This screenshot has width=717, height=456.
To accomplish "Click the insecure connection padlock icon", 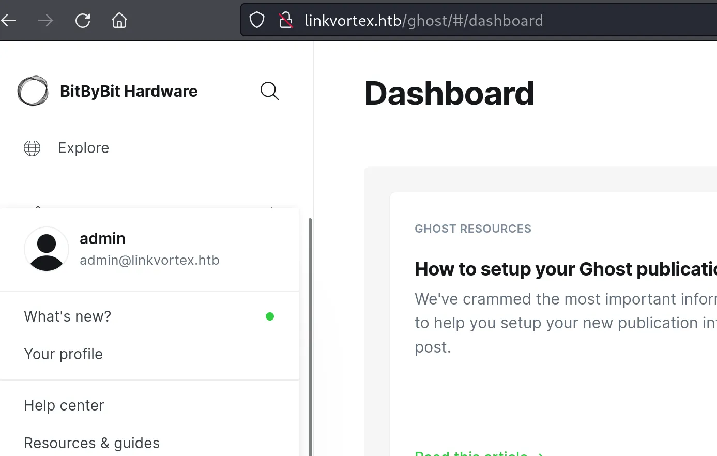I will pos(286,20).
